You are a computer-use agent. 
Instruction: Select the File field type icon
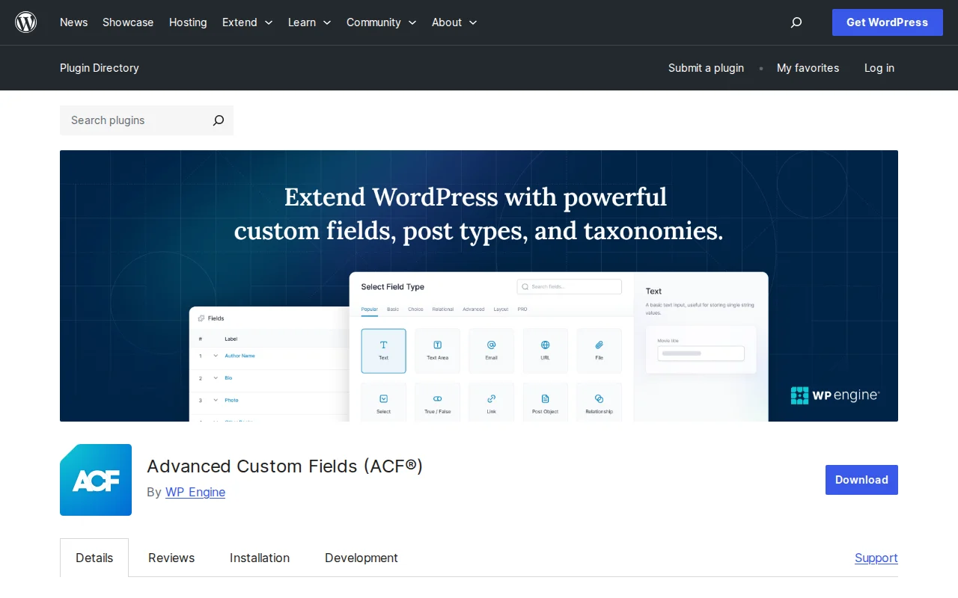[x=599, y=350]
